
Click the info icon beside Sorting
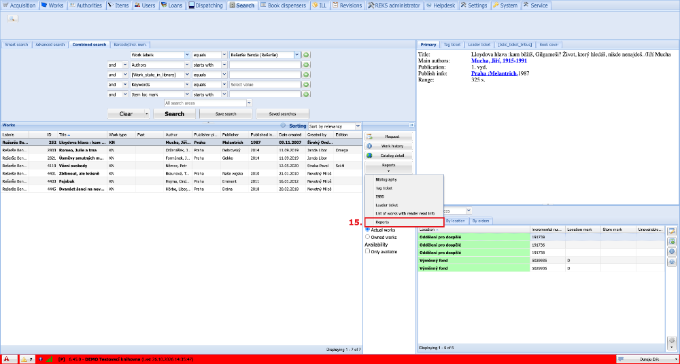click(x=283, y=126)
